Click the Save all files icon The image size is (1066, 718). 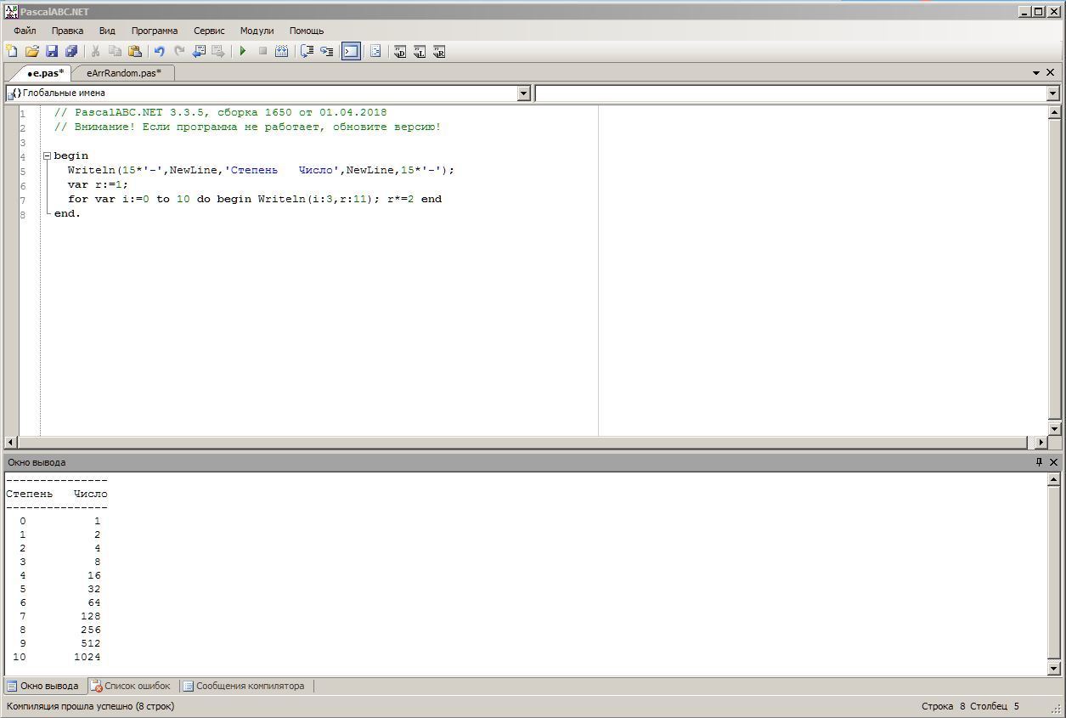click(71, 52)
